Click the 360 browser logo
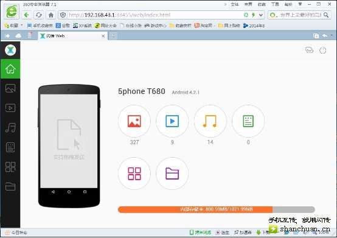Image resolution: width=337 pixels, height=238 pixels. coord(12,11)
